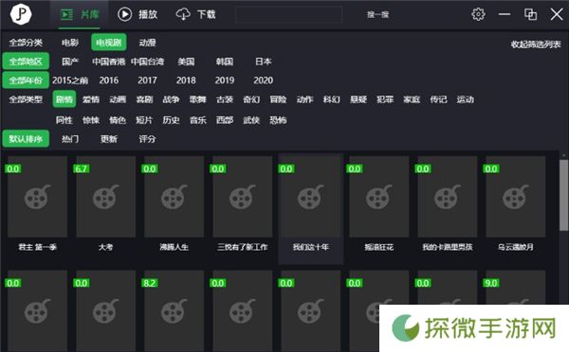Sort by 更新 latest update

pyautogui.click(x=109, y=139)
